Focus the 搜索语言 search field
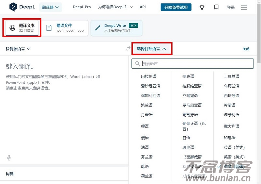Image resolution: width=261 pixels, height=184 pixels. [x=192, y=63]
